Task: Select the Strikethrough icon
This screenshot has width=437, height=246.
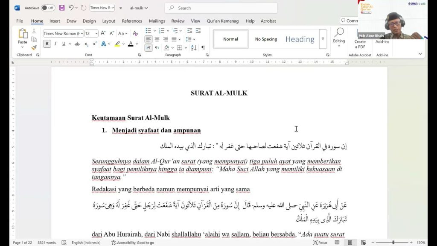Action: [78, 44]
